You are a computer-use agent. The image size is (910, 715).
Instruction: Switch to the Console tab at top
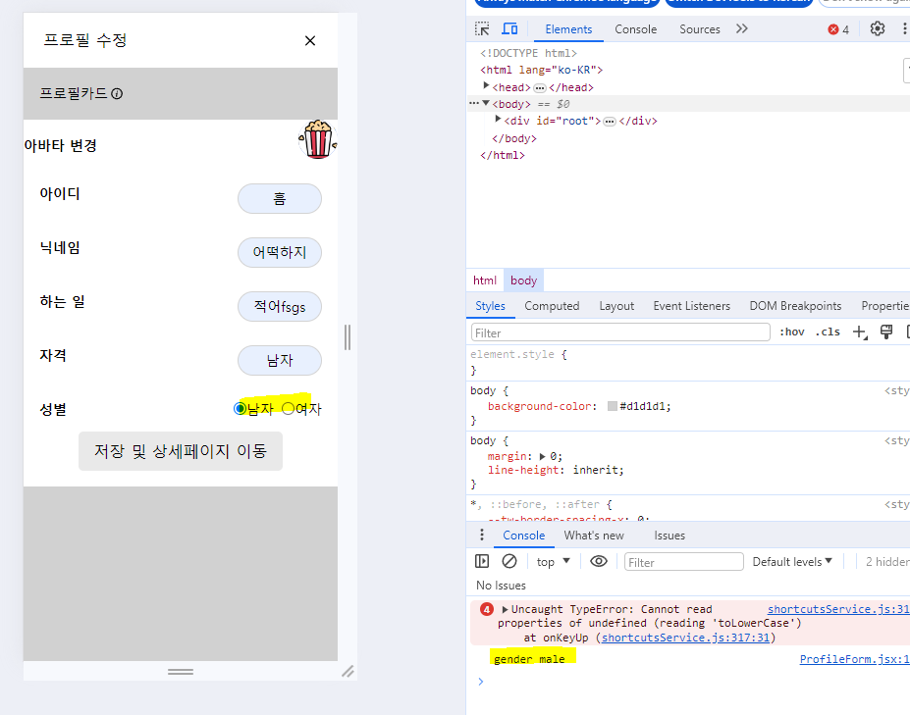click(x=635, y=29)
